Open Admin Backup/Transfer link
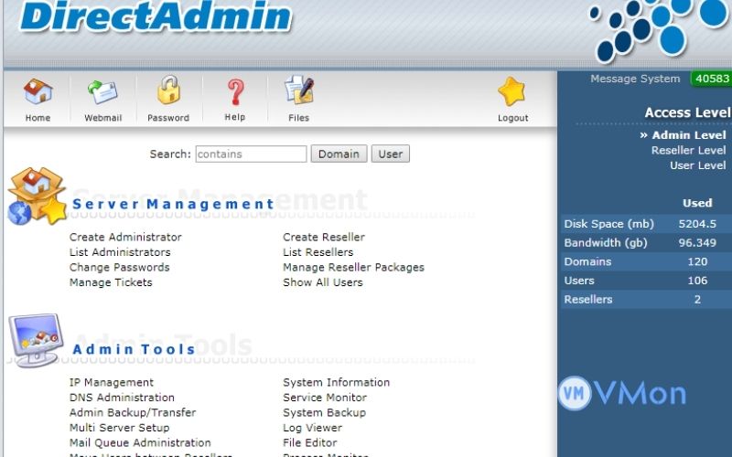732x457 pixels. pyautogui.click(x=133, y=413)
